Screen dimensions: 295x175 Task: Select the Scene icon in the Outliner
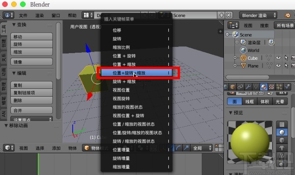(236, 34)
